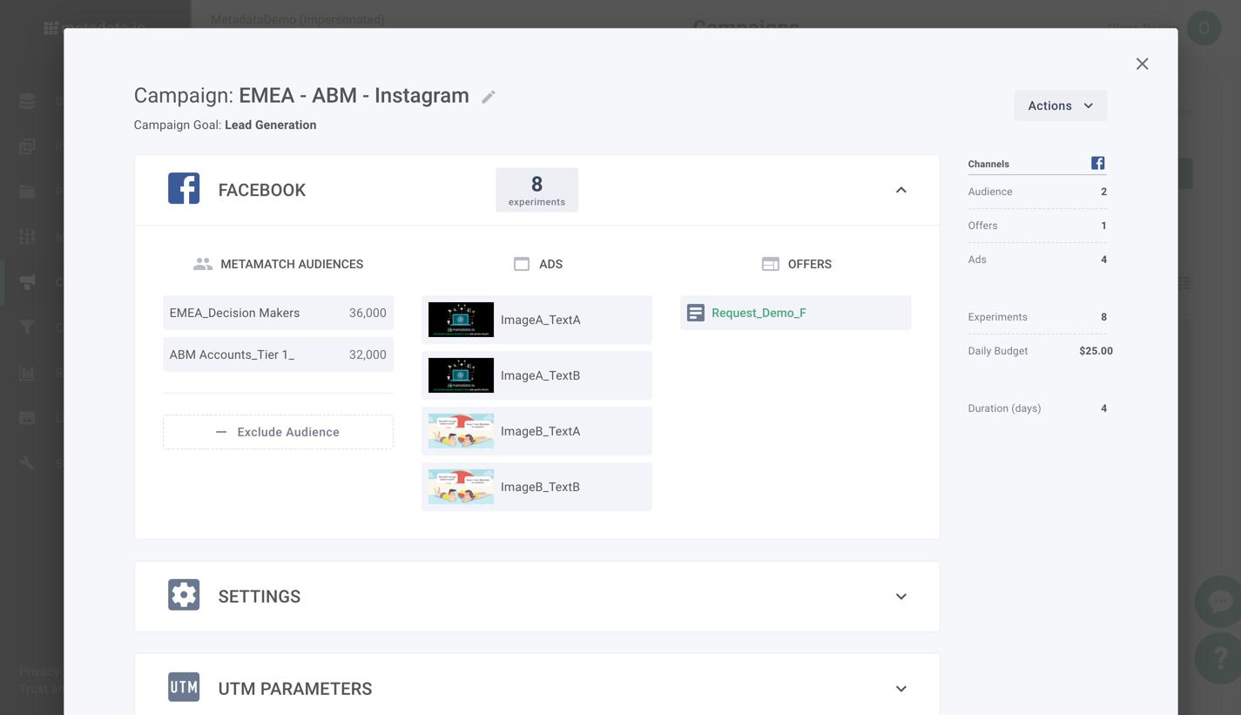The image size is (1241, 715).
Task: Click the Facebook channel icon in summary
Action: click(1097, 164)
